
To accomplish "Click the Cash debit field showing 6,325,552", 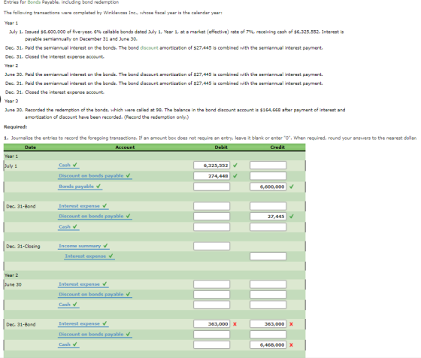I will pos(211,165).
